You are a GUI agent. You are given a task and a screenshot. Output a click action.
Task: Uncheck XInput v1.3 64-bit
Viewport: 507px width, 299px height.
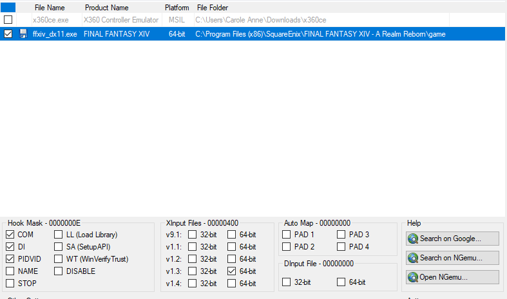[231, 271]
